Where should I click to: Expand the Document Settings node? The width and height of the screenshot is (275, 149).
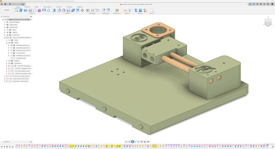click(x=5, y=22)
